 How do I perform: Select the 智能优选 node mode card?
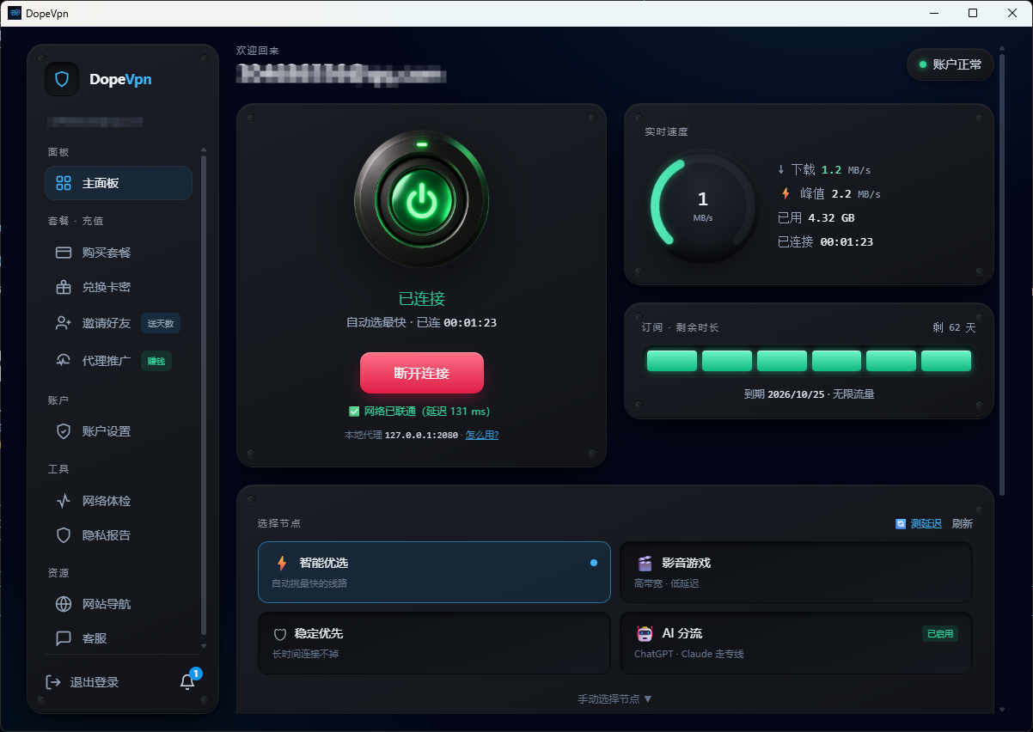(434, 572)
